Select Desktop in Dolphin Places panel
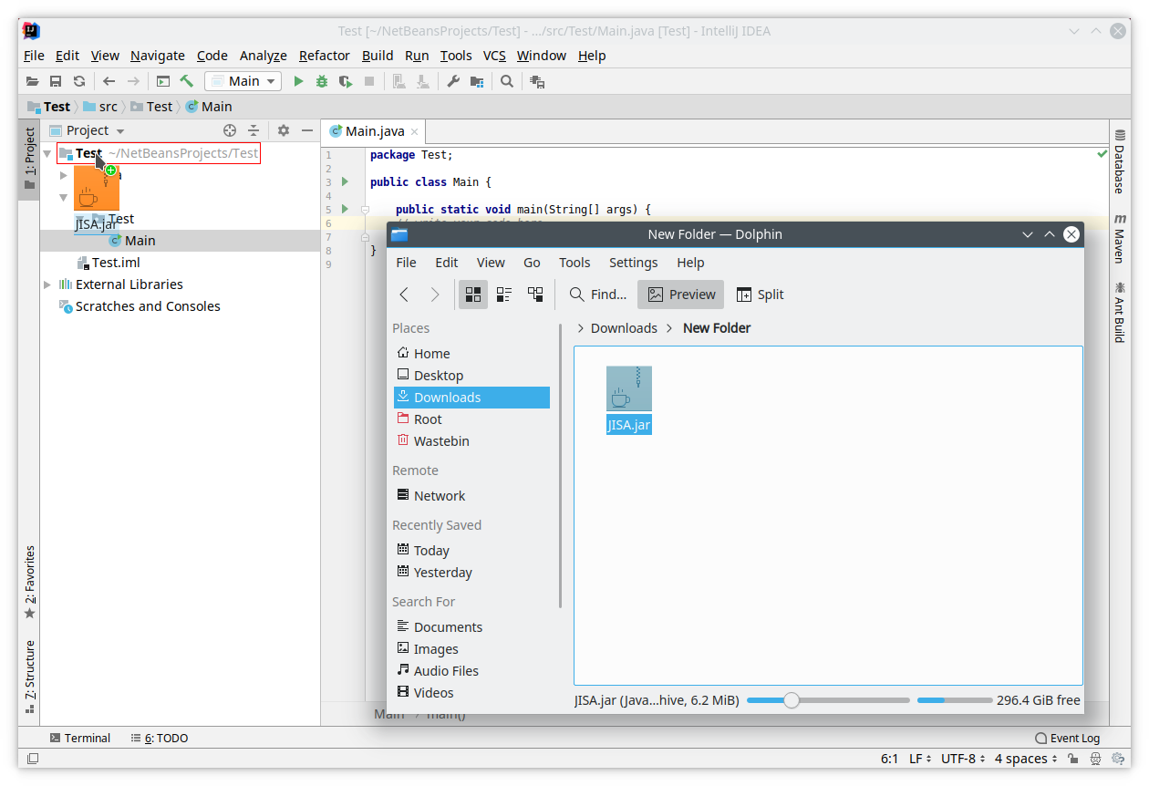The image size is (1149, 786). pos(471,376)
